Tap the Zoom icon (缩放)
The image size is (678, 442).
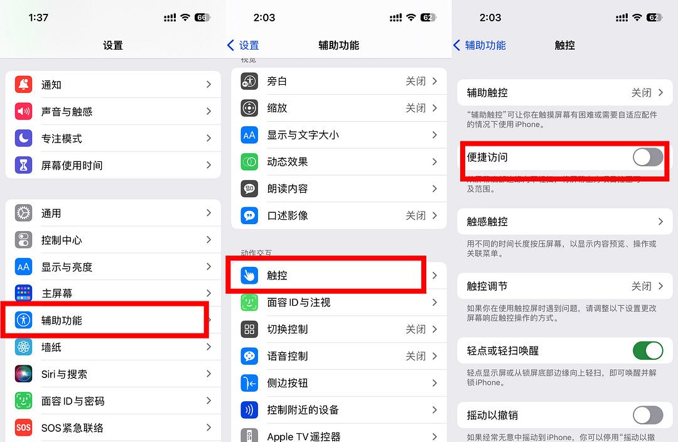pyautogui.click(x=249, y=108)
